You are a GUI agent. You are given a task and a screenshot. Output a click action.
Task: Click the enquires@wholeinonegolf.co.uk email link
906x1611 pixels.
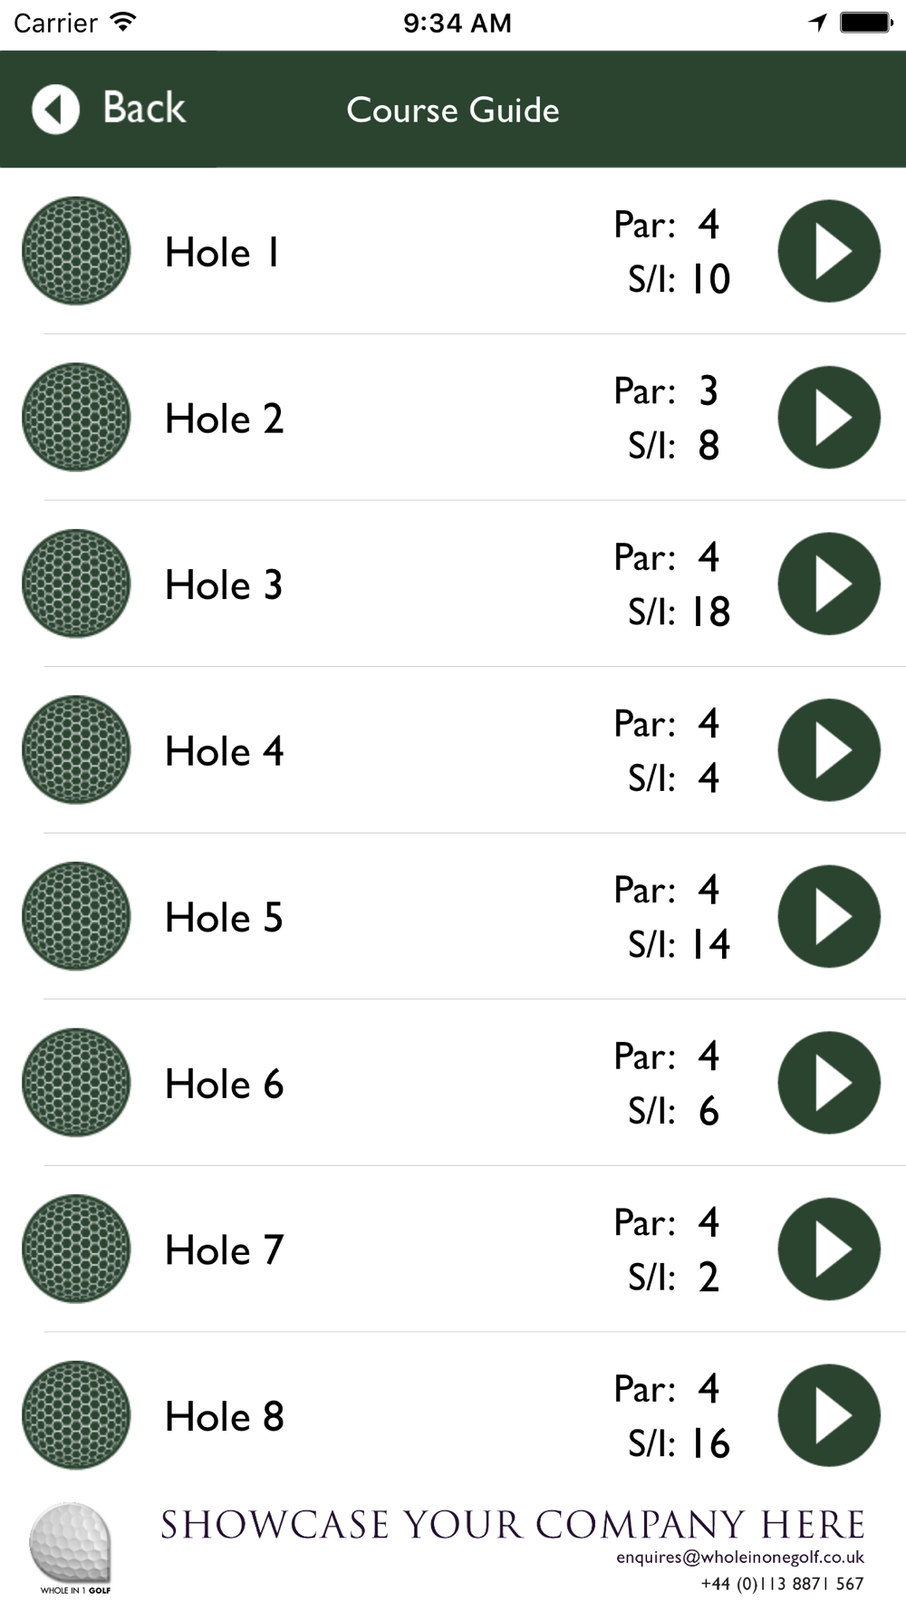tap(740, 1558)
